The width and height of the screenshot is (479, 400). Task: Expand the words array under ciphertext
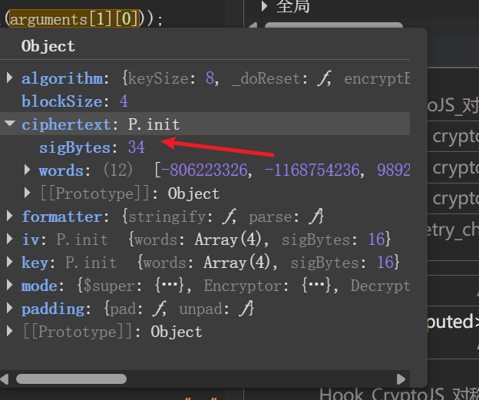coord(28,170)
